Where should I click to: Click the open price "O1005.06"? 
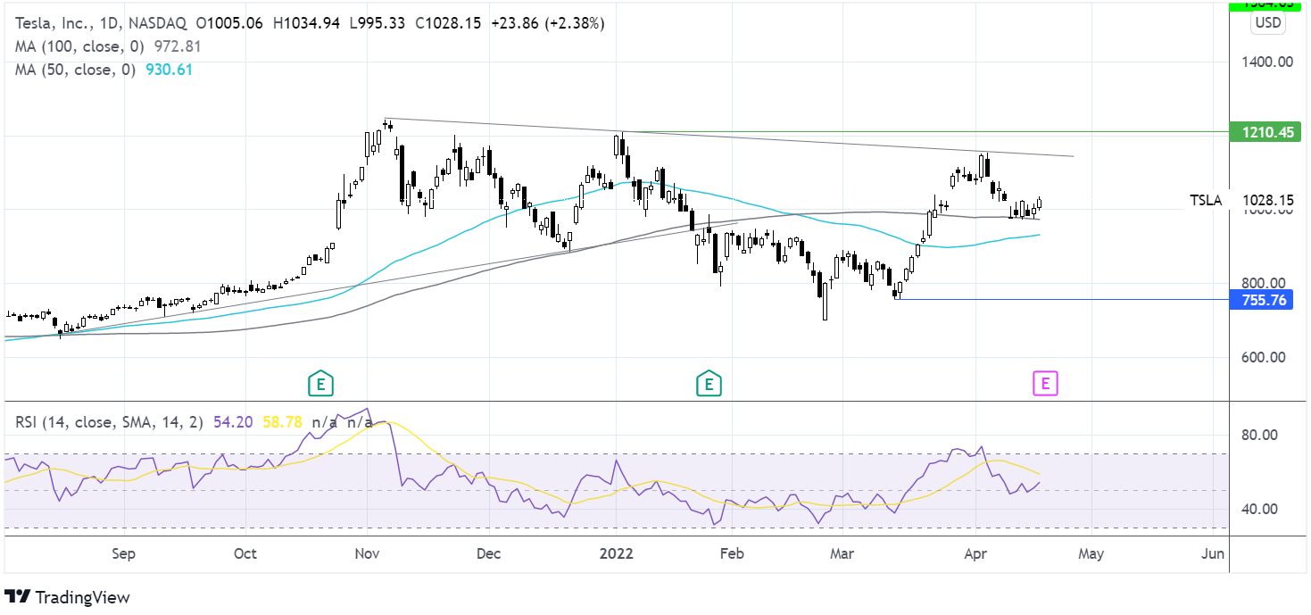tap(229, 23)
